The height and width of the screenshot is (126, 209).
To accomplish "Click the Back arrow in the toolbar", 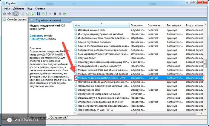I will pyautogui.click(x=4, y=14).
